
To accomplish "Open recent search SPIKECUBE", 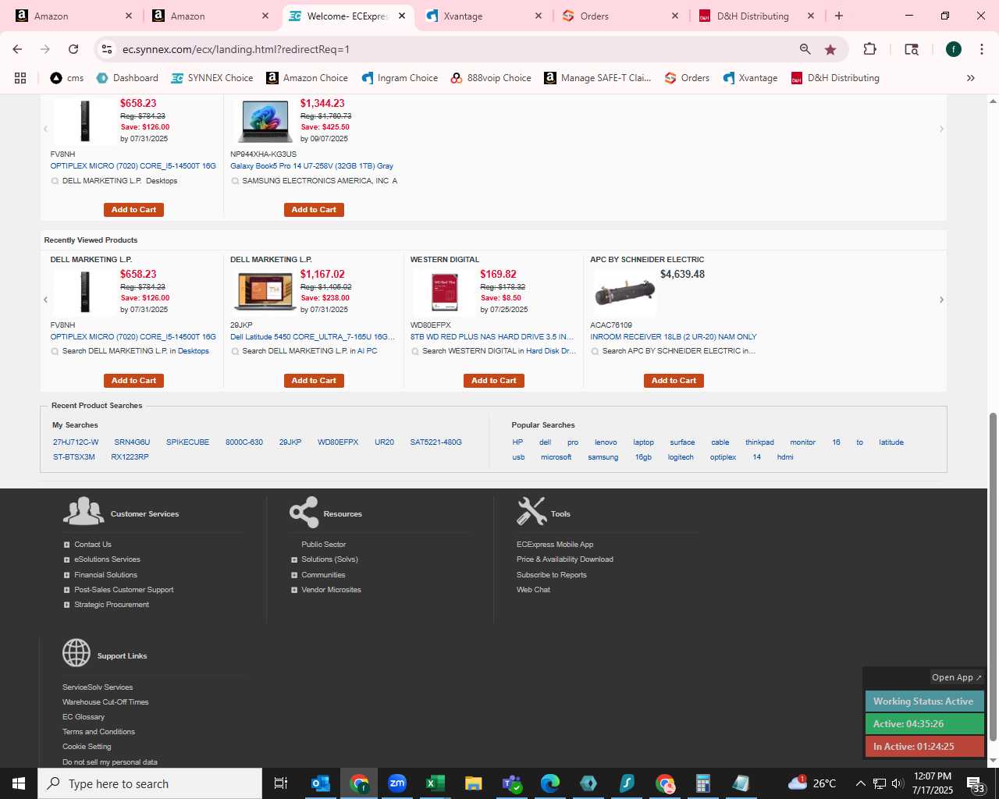I will [187, 442].
